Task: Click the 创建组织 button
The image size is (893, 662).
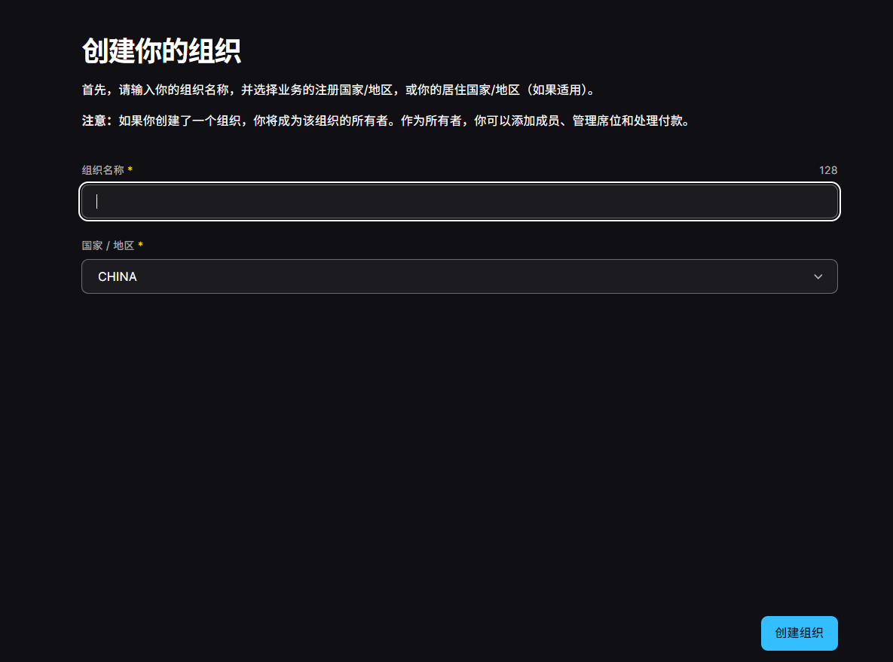Action: 799,633
